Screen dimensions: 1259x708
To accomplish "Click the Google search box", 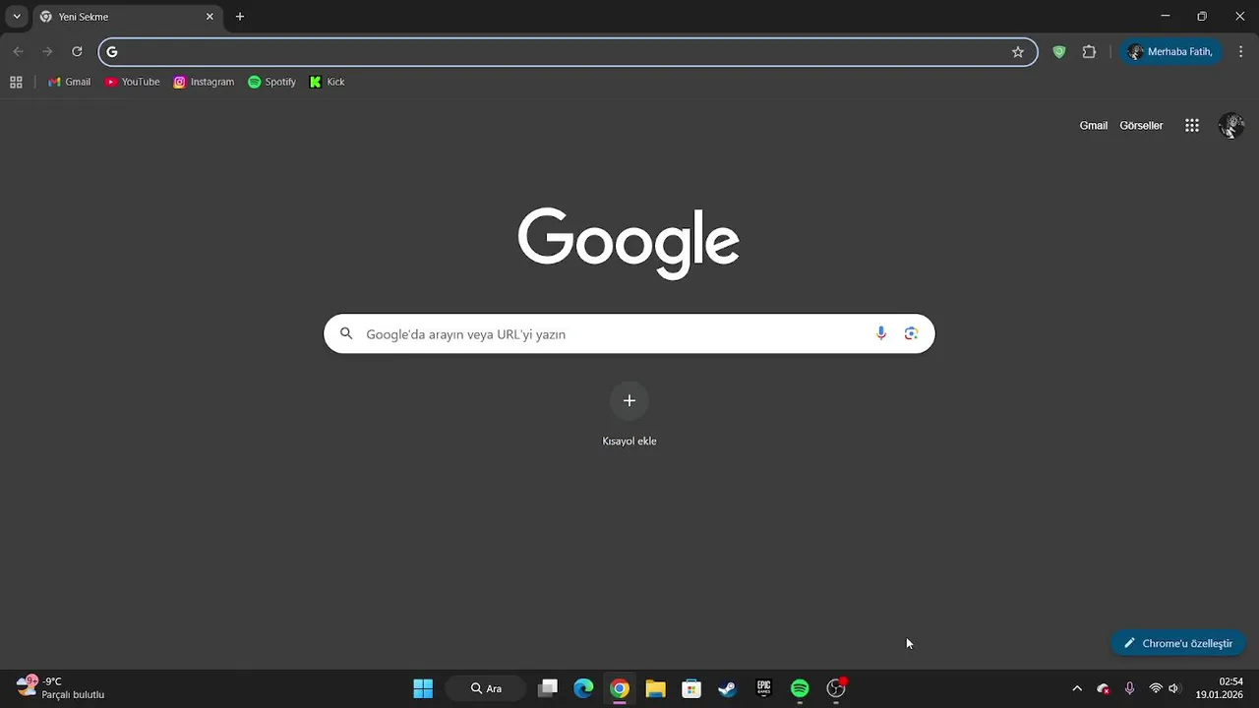I will [629, 333].
